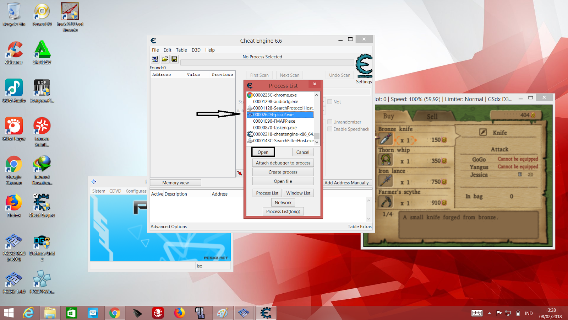Switch to Paint in the taskbar
The image size is (568, 320).
tap(223, 313)
